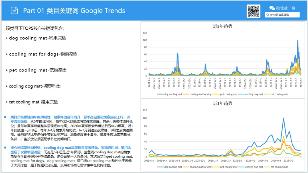
Task: Click the 2026-4-3 axis label in 1-year chart
Action: coord(250,161)
